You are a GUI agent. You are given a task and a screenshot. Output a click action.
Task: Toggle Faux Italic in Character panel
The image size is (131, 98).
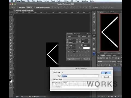(x=71, y=51)
